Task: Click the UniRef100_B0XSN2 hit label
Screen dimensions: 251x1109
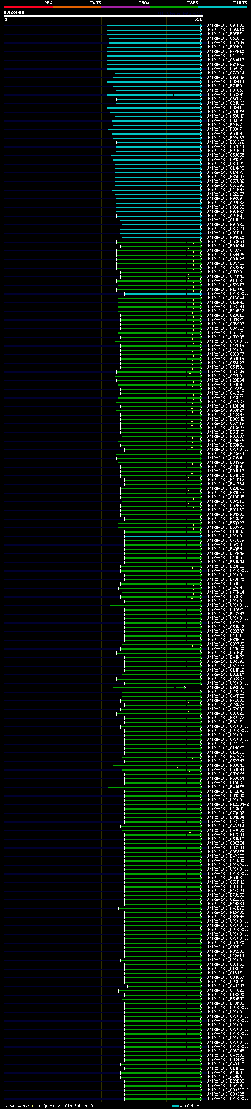Action: coord(225,419)
